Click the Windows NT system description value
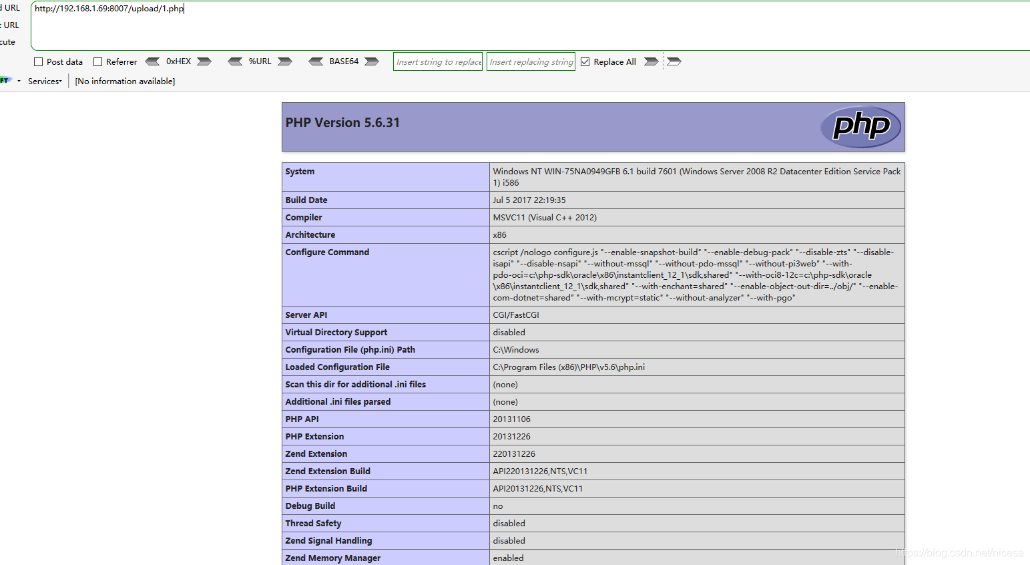The height and width of the screenshot is (565, 1030). (x=697, y=177)
